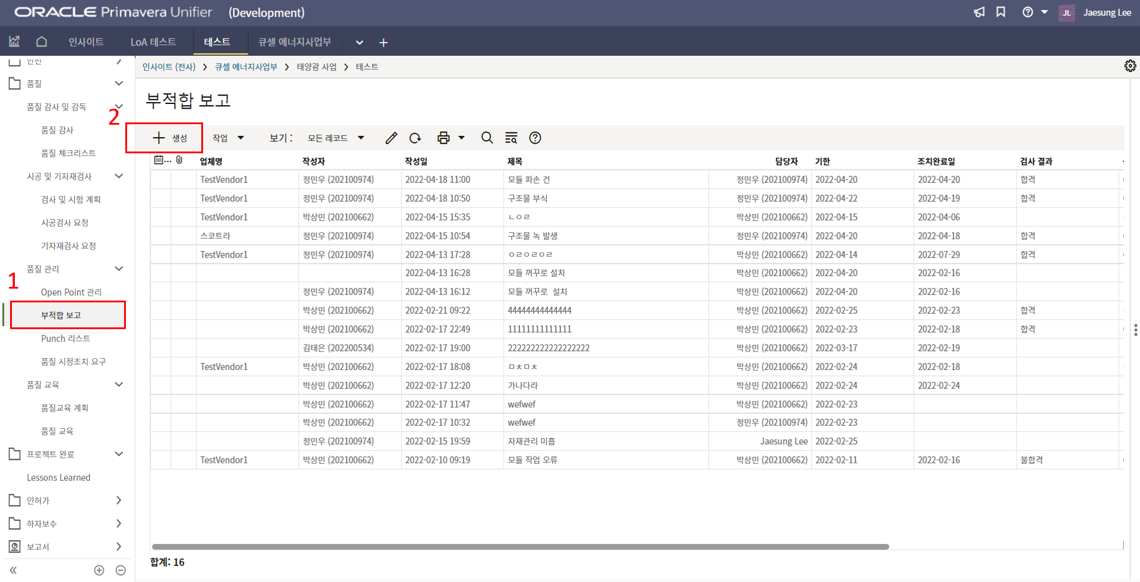Viewport: 1140px width, 582px height.
Task: Click the print icon
Action: pyautogui.click(x=444, y=138)
